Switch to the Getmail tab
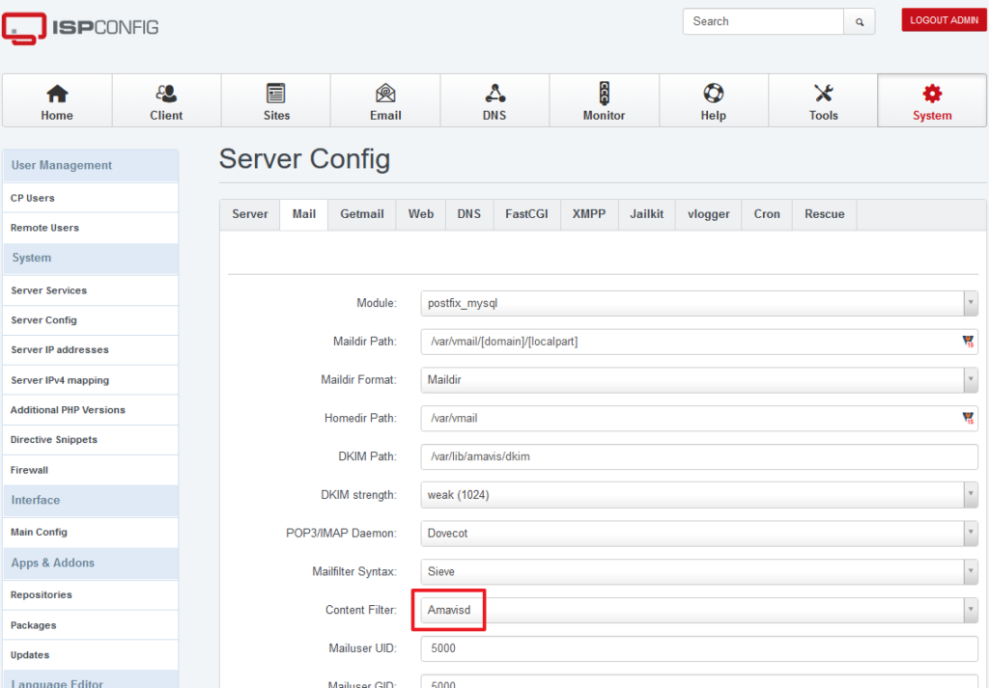Viewport: 989px width, 688px height. coord(362,214)
